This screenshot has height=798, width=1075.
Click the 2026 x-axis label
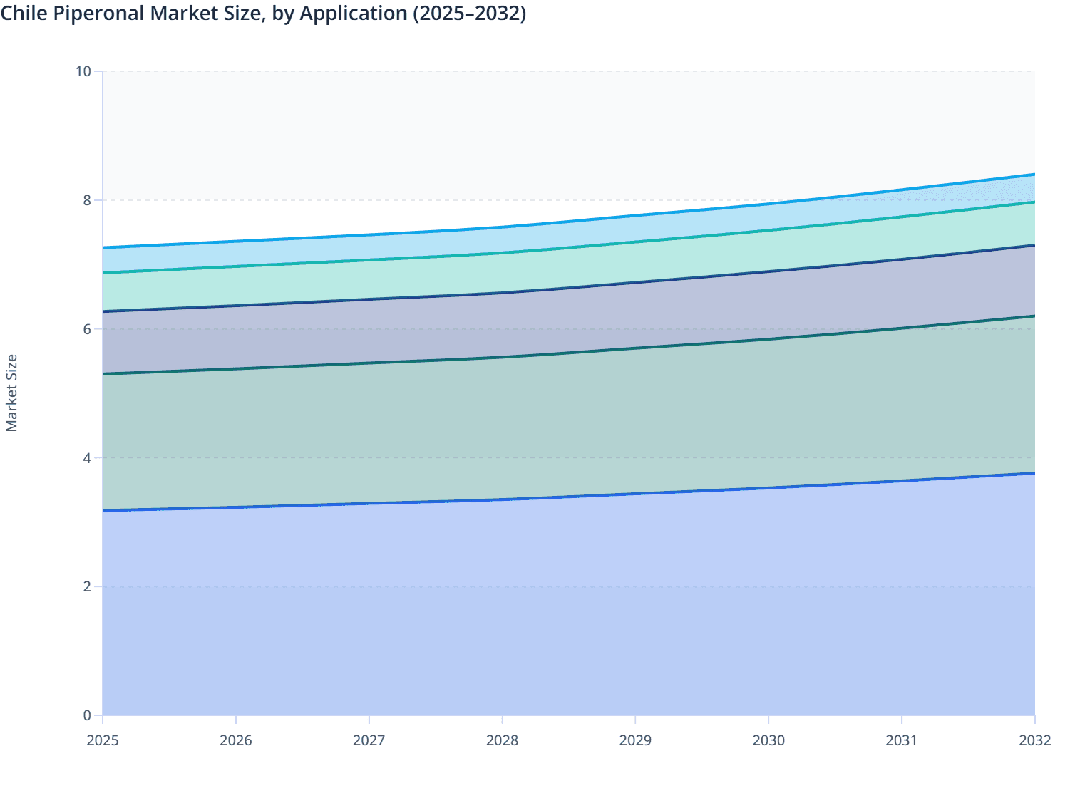236,741
